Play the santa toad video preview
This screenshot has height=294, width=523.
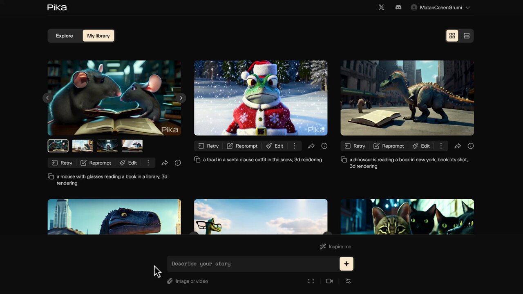(x=261, y=98)
